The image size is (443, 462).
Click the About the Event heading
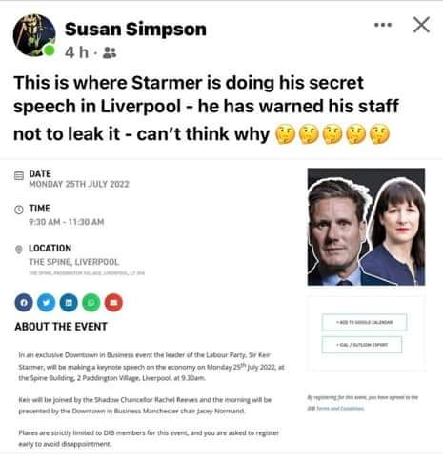tap(61, 327)
